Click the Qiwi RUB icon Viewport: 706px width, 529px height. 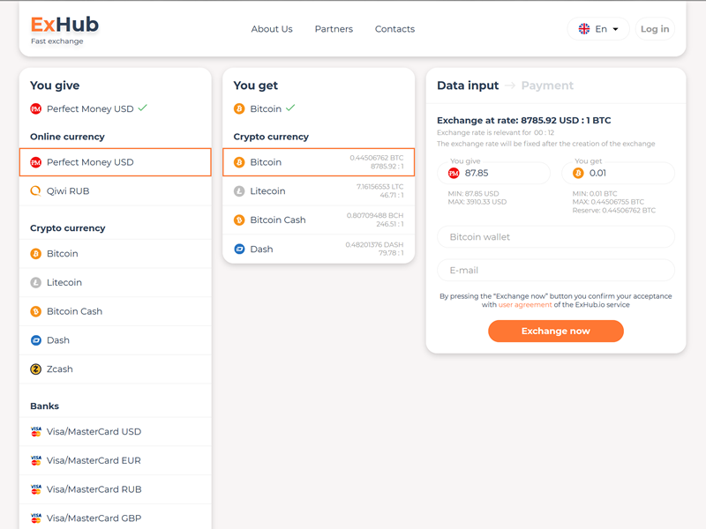(x=35, y=190)
